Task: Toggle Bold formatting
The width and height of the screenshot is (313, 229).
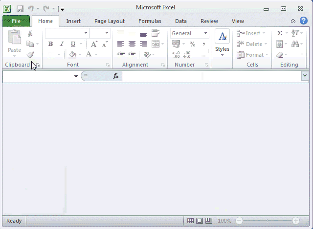Action: tap(50, 44)
